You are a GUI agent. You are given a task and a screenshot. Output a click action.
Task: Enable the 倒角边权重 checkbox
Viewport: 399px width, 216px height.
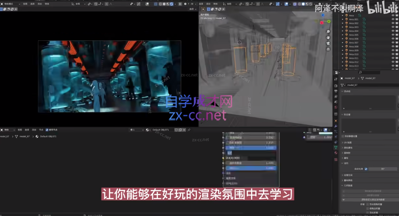point(368,208)
